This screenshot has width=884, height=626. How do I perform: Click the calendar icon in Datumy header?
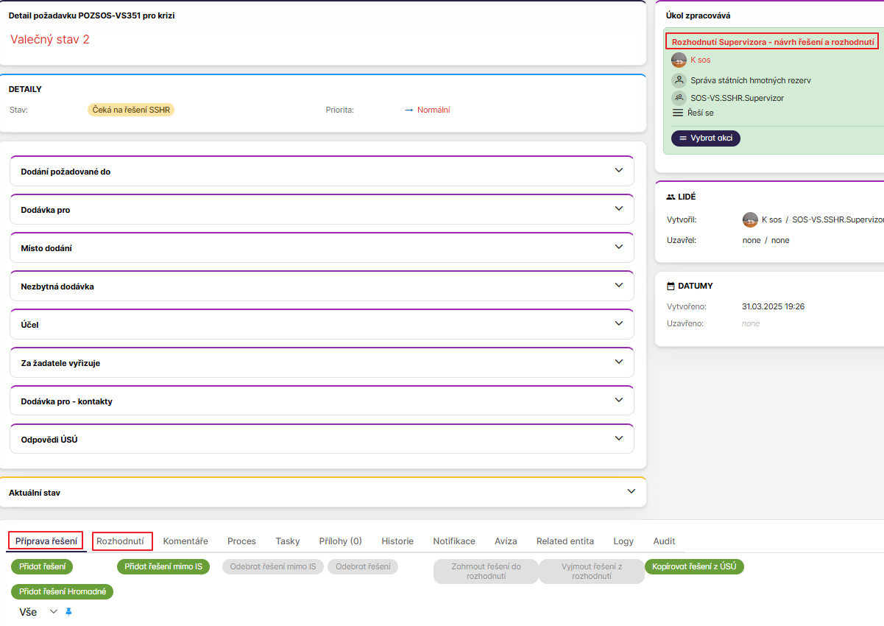[671, 286]
